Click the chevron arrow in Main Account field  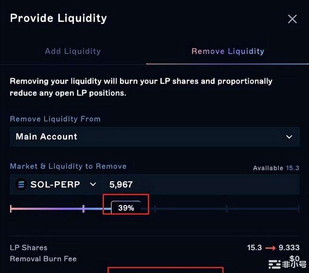(289, 137)
